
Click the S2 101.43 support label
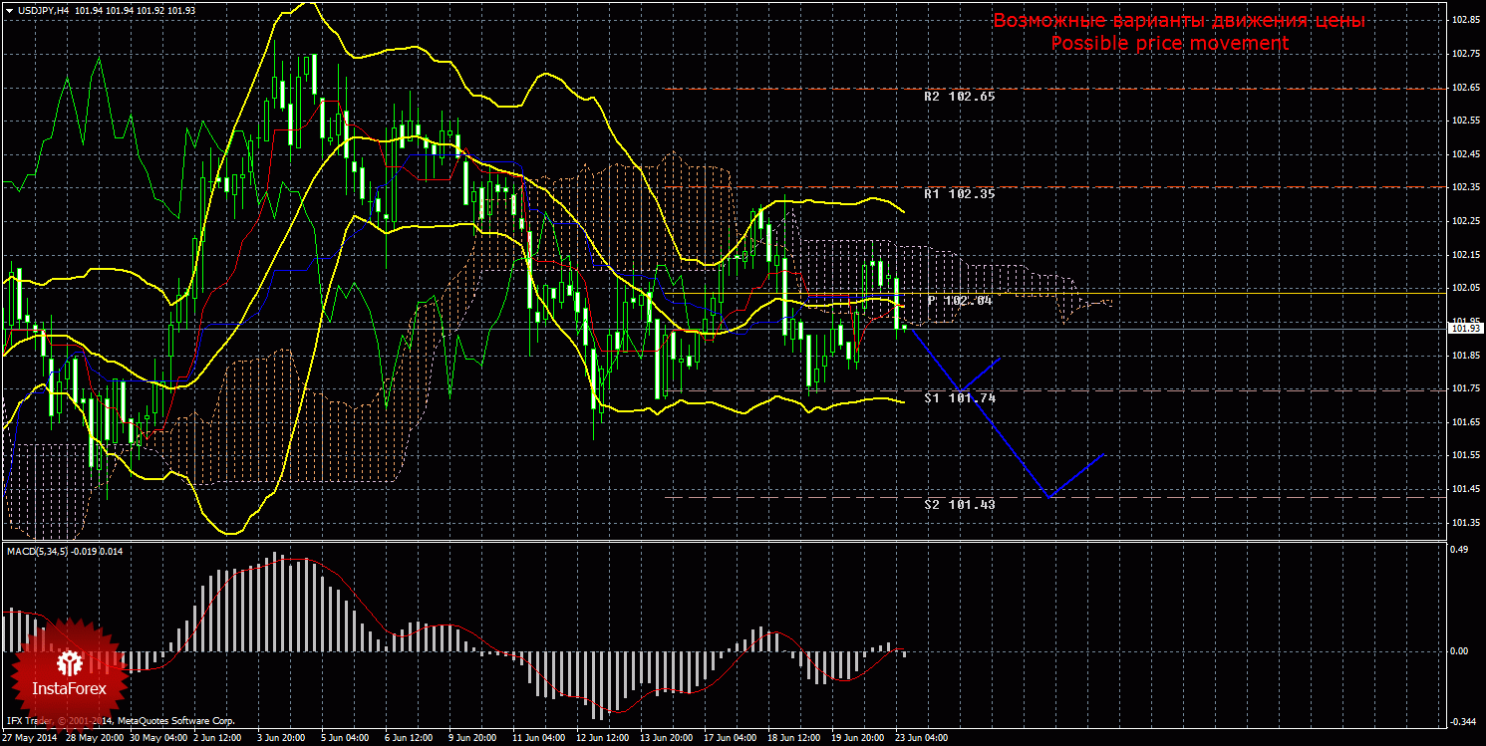pos(959,504)
